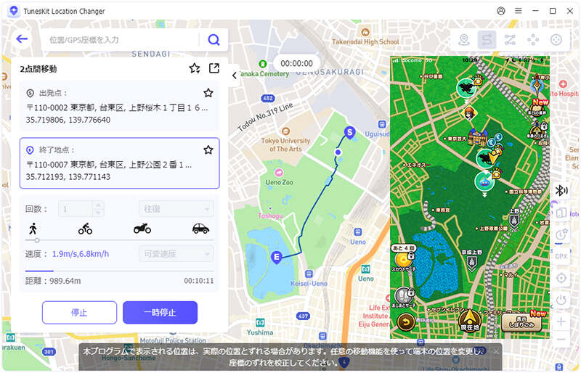The width and height of the screenshot is (581, 373).
Task: Favorite the start point address
Action: [208, 93]
